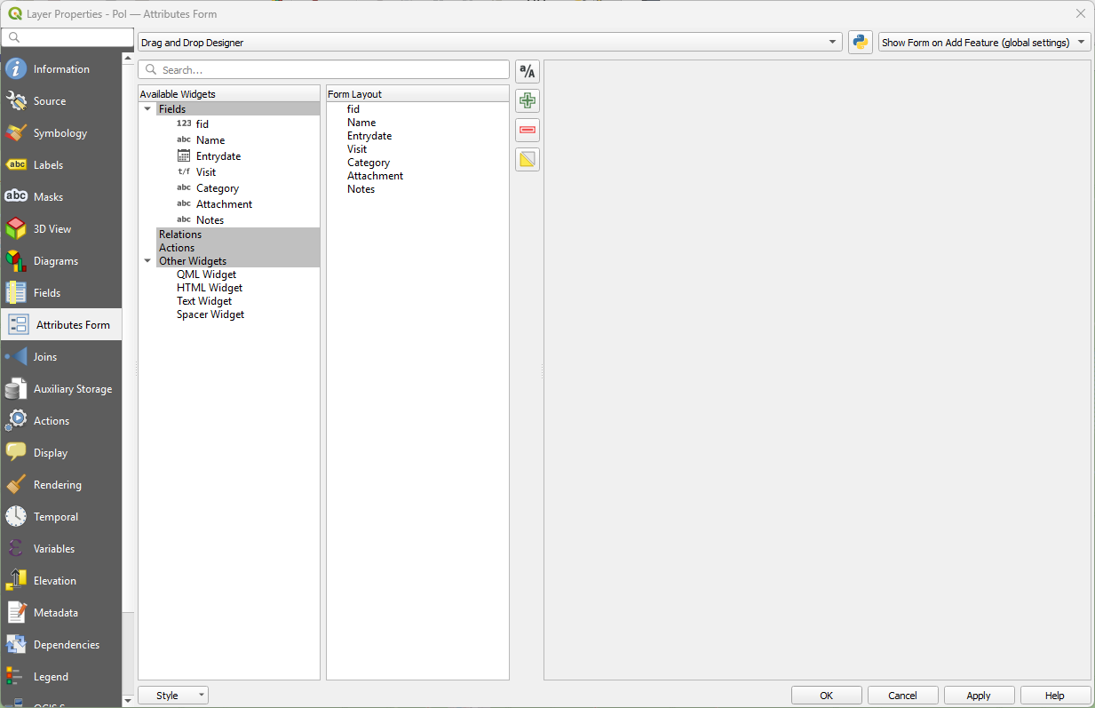Click the a/A label formatting button
The height and width of the screenshot is (708, 1095).
528,72
